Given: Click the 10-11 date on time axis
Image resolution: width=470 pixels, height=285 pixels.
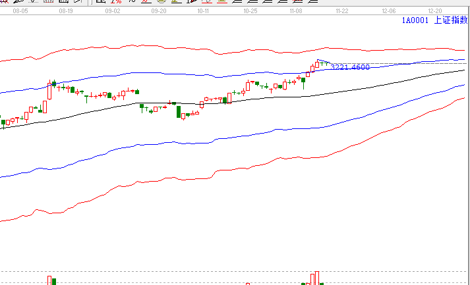Looking at the screenshot, I should [x=204, y=11].
